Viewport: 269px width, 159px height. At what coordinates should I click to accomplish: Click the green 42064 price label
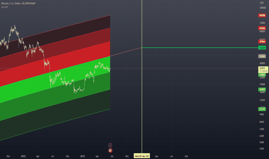point(262,48)
